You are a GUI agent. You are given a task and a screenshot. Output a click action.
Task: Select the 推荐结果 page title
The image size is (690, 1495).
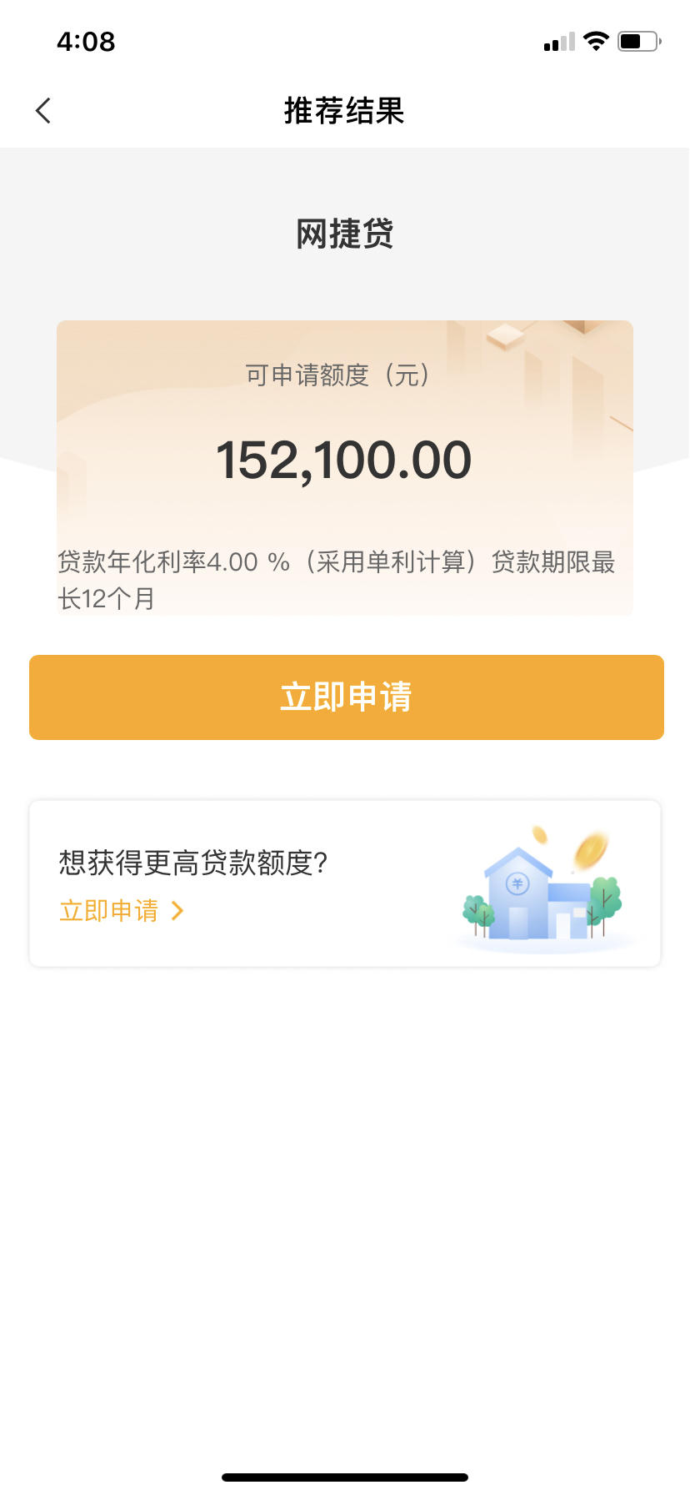(344, 110)
